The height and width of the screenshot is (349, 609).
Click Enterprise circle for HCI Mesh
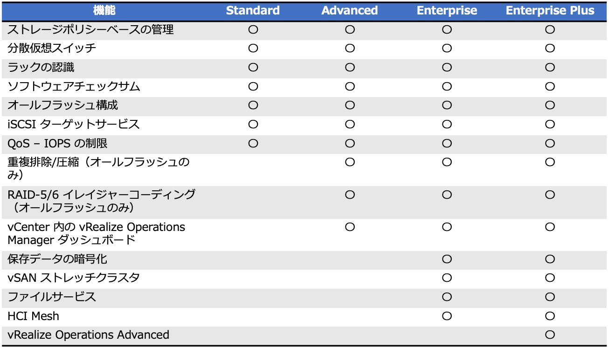tap(447, 316)
